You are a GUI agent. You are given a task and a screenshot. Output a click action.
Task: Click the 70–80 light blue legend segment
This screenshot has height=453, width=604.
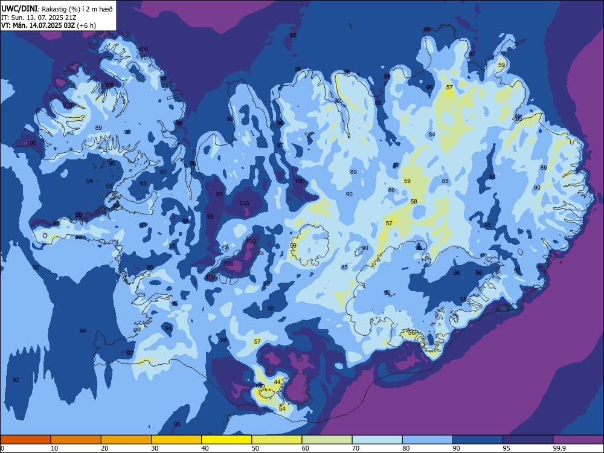(x=377, y=440)
